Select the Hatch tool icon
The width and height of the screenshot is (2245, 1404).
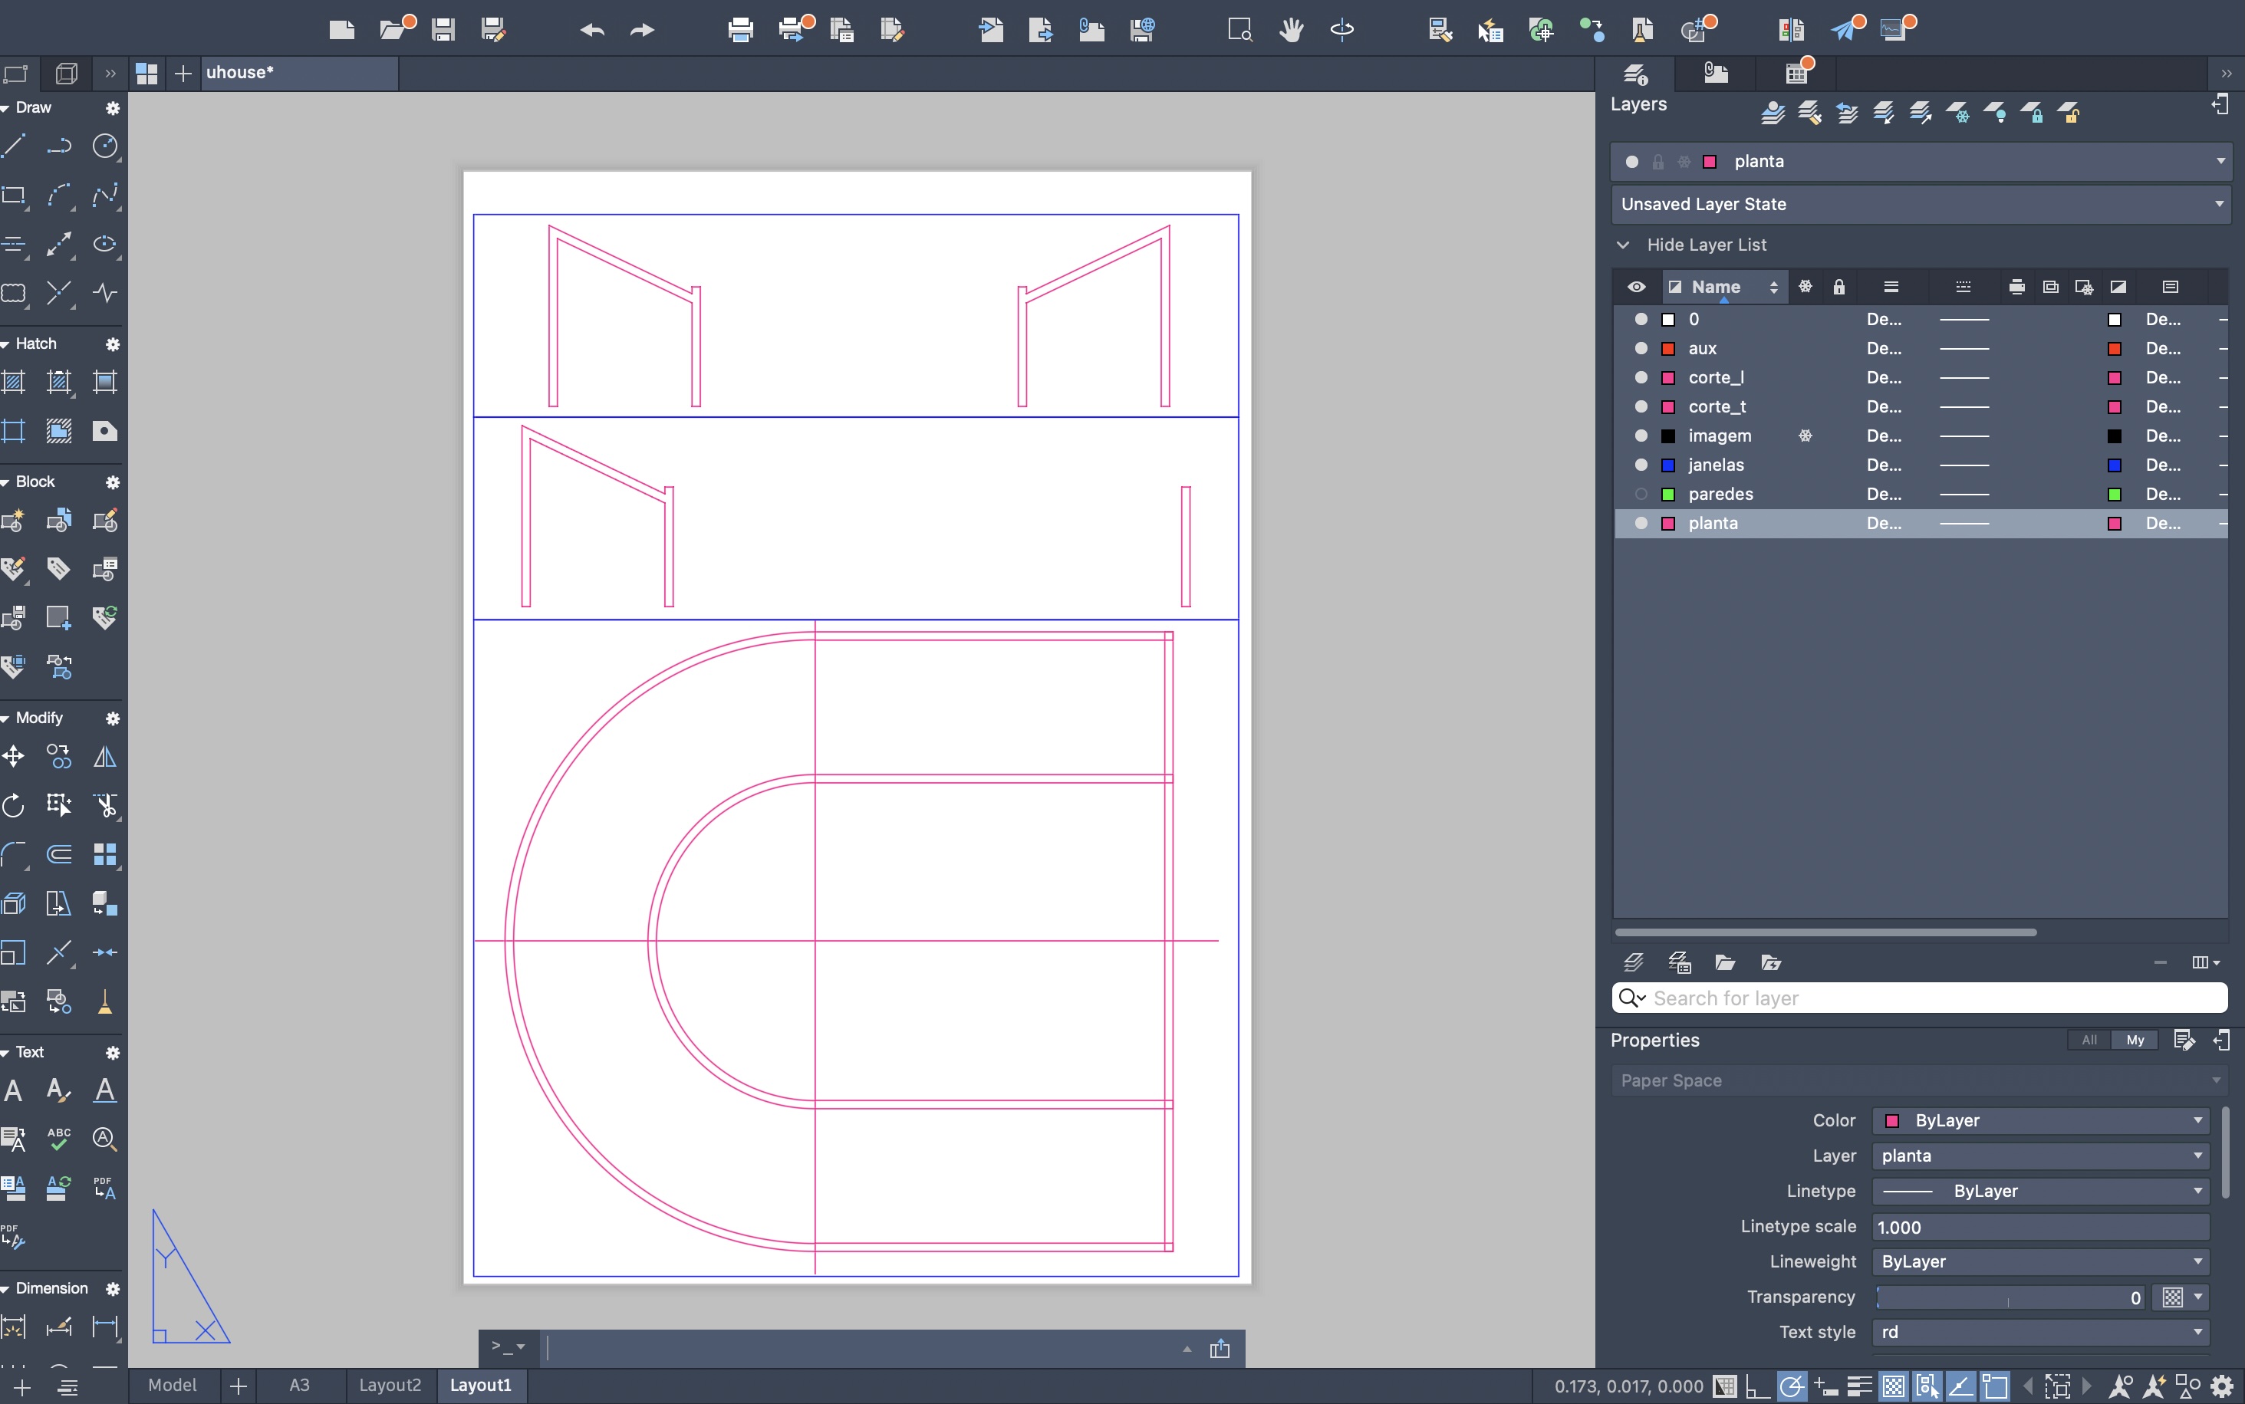tap(14, 382)
